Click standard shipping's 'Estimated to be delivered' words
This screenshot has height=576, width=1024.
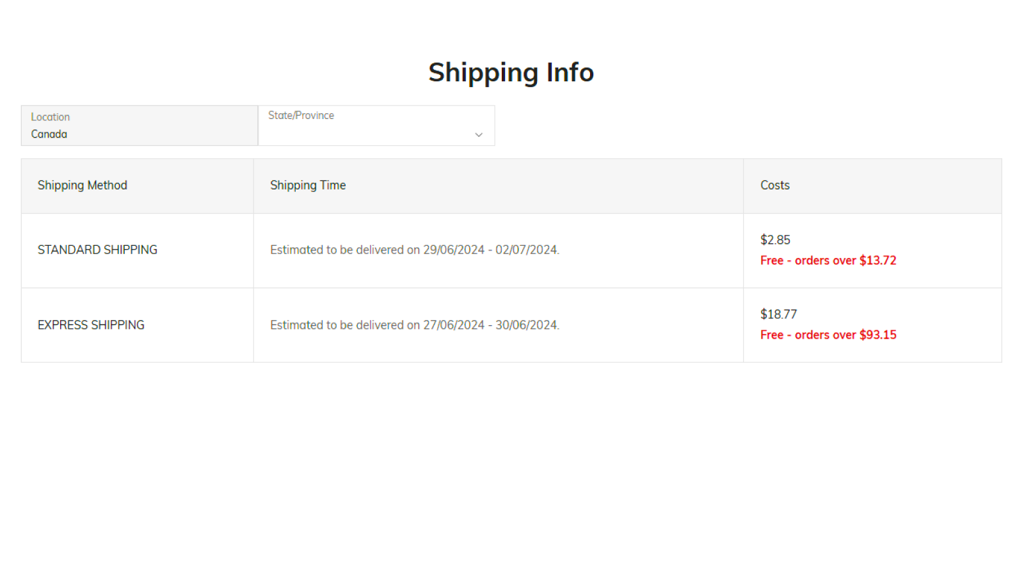pos(337,250)
